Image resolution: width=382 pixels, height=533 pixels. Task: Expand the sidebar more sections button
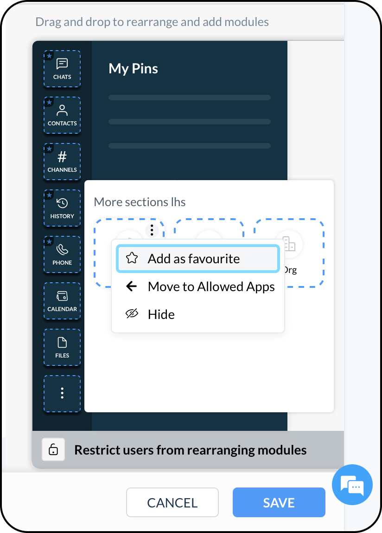click(x=62, y=393)
